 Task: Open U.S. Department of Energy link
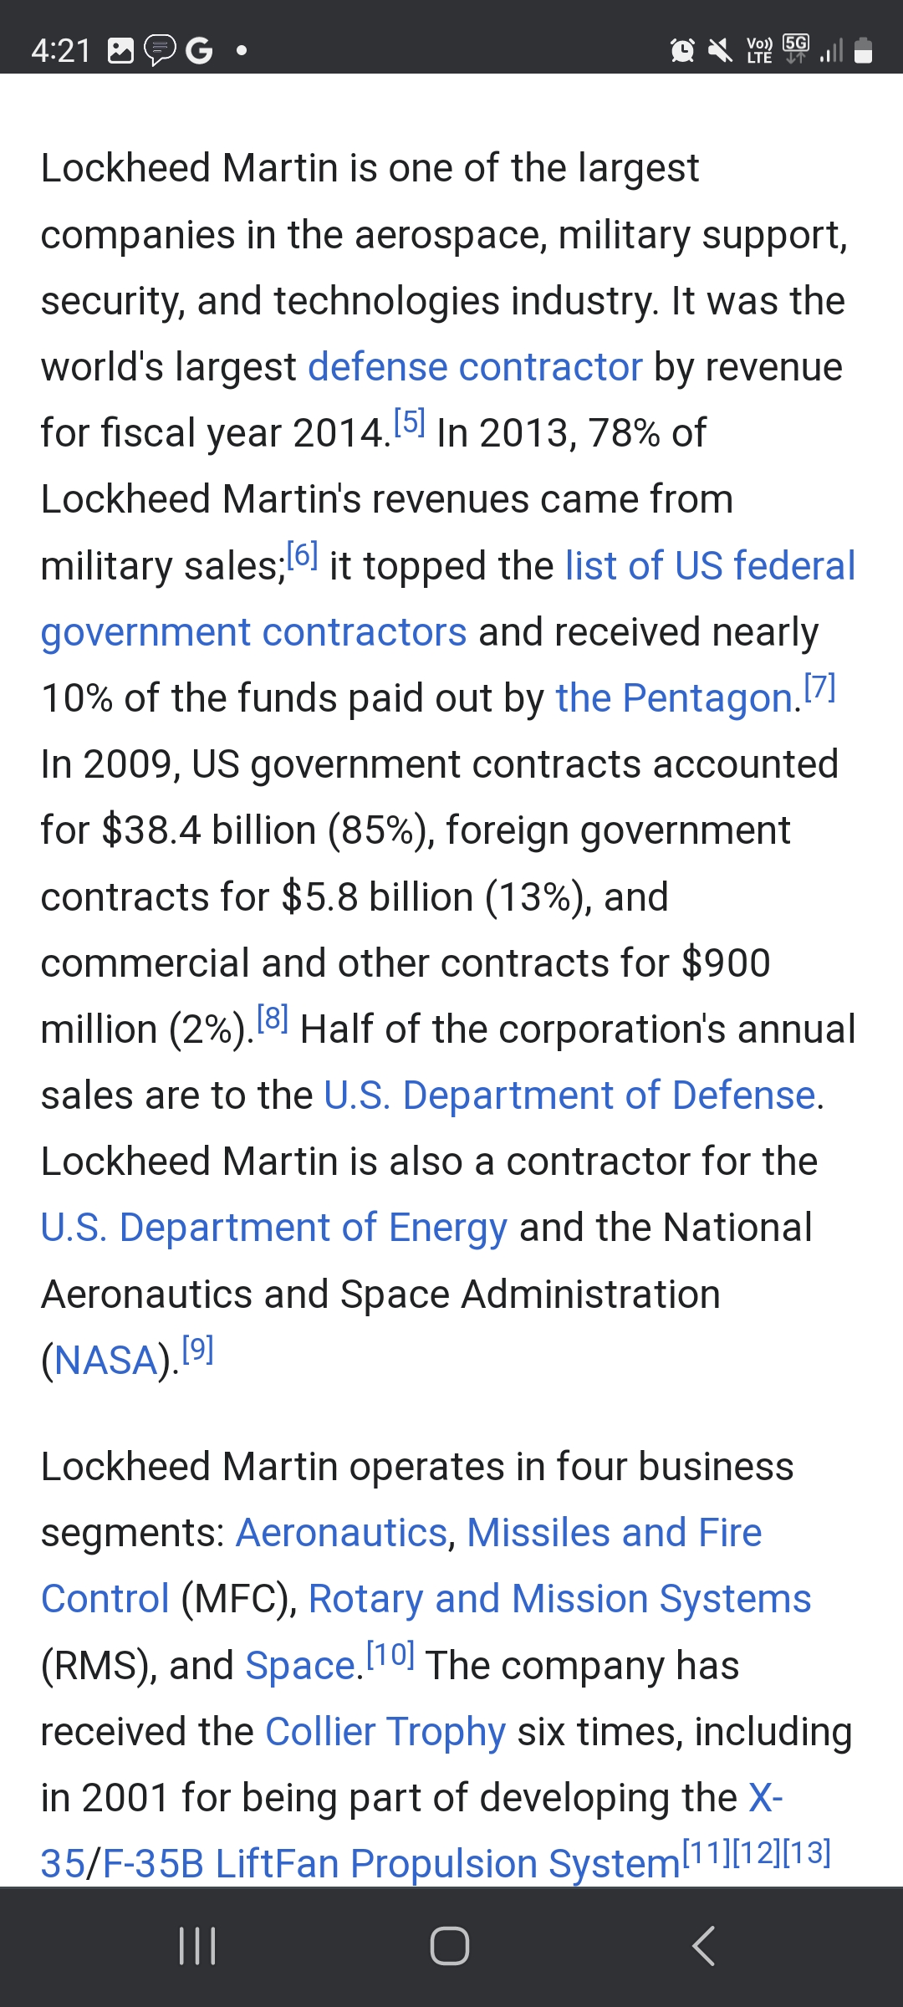click(x=274, y=1228)
